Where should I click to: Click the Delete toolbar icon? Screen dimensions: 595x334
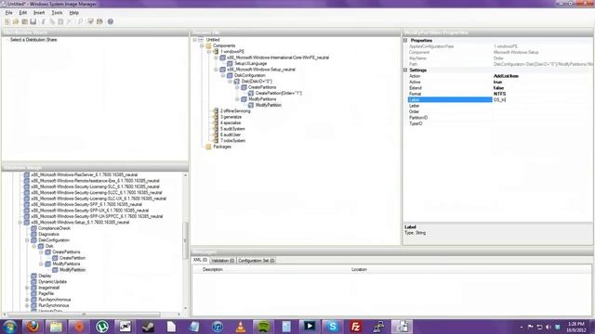pos(69,21)
